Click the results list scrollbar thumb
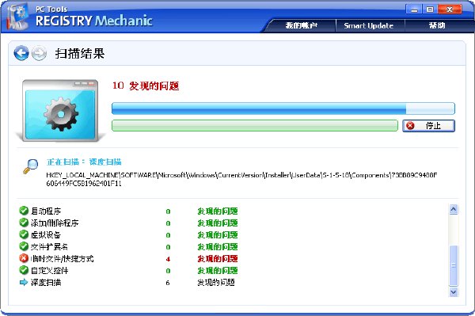Screen dimensions: 475x316 [454, 265]
